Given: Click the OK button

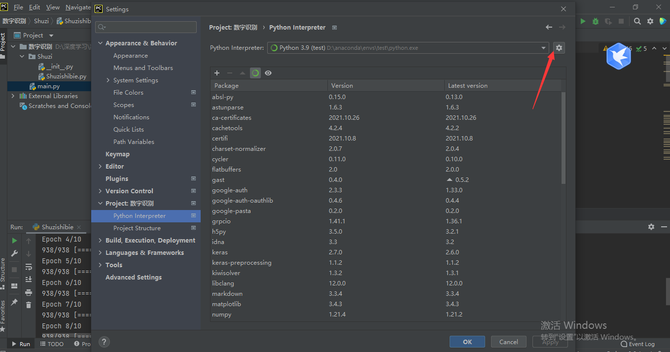Looking at the screenshot, I should tap(467, 342).
